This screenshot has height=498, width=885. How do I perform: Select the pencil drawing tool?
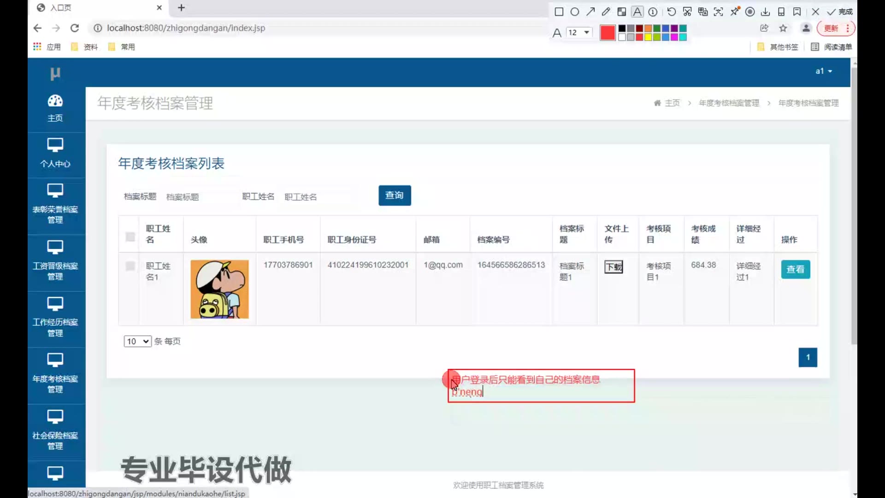coord(606,12)
